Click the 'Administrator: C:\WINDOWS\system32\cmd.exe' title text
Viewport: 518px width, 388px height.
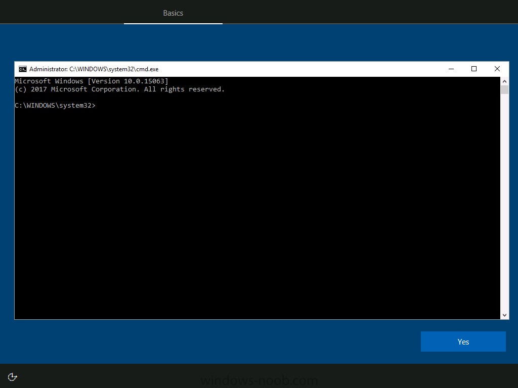point(94,69)
